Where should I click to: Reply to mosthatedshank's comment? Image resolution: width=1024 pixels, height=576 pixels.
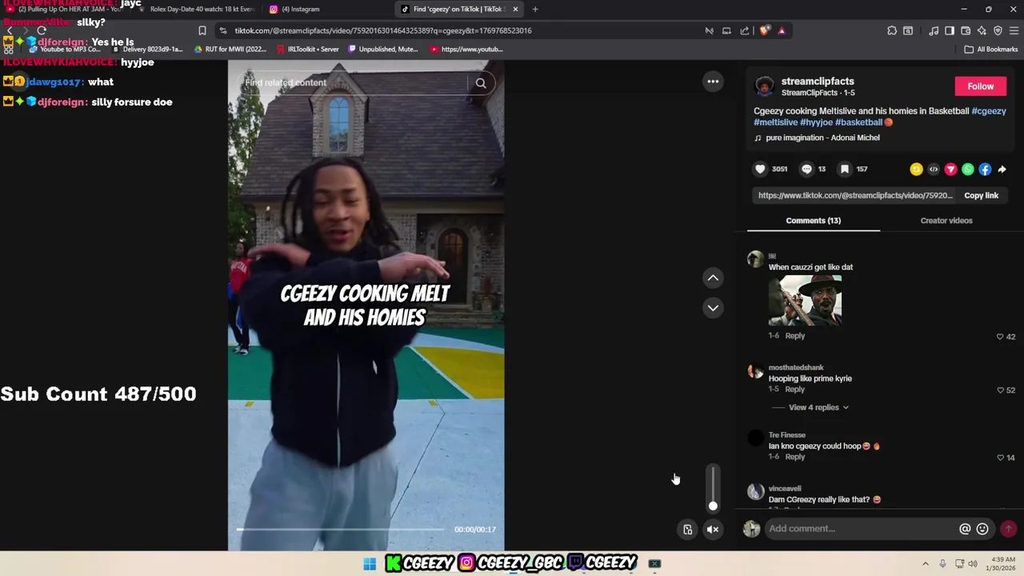click(794, 390)
